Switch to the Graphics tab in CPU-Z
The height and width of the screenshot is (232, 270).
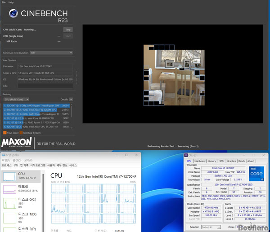click(x=231, y=161)
